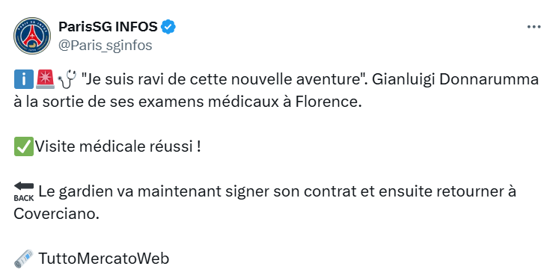Click the blue information emoji
Screen dimensions: 556x275
23,79
